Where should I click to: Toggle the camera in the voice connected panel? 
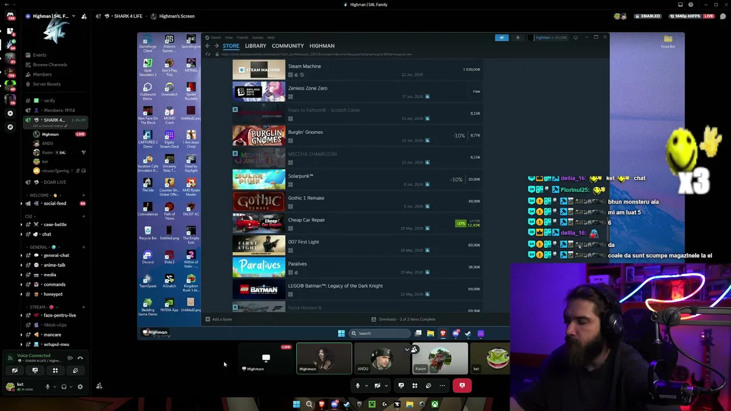(15, 370)
